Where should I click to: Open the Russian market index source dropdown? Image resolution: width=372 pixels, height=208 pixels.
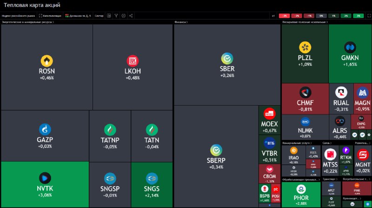pyautogui.click(x=18, y=16)
